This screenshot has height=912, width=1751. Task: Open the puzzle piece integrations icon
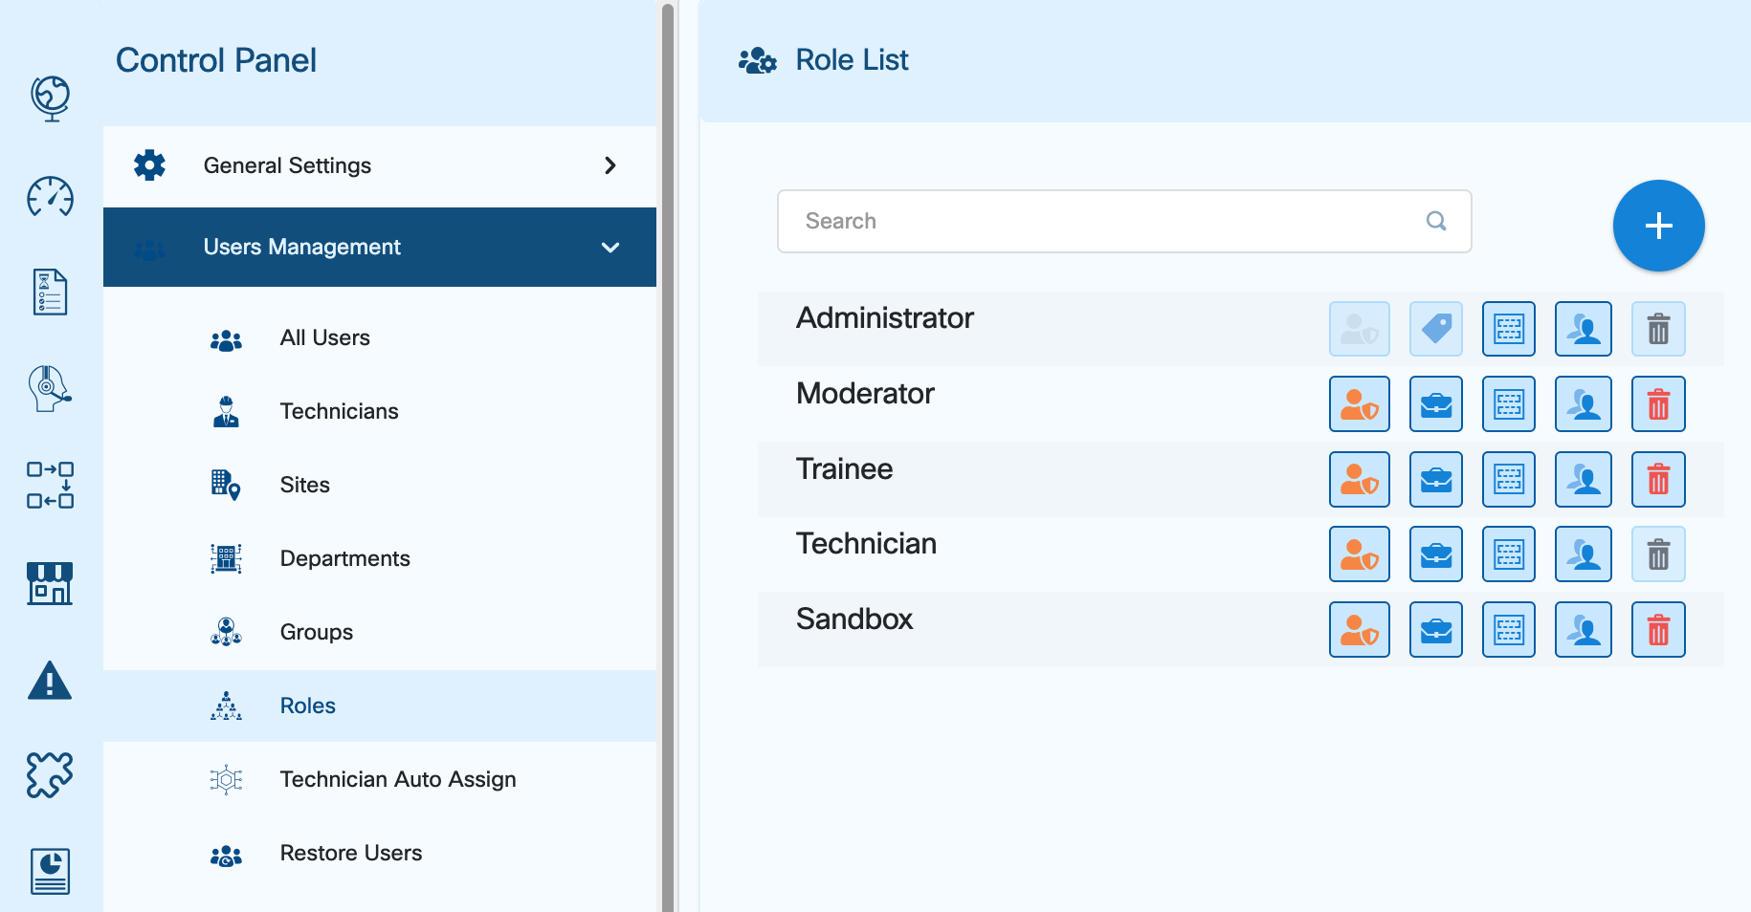[x=50, y=774]
